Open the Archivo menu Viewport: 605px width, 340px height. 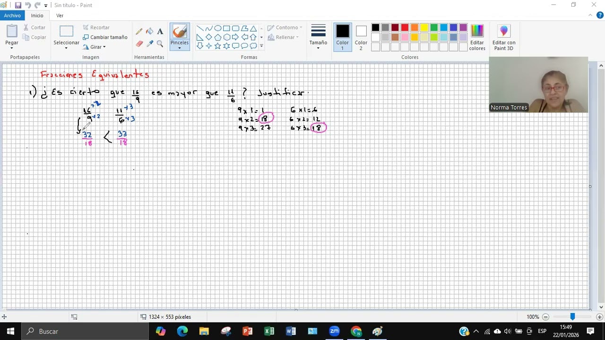pos(13,16)
